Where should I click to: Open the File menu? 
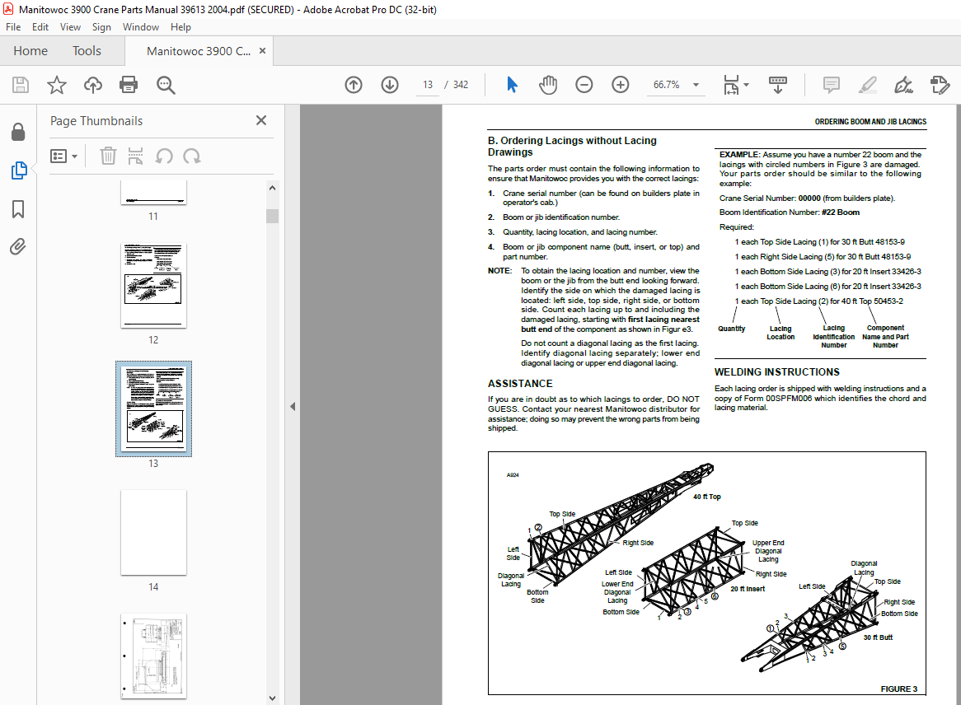(13, 27)
